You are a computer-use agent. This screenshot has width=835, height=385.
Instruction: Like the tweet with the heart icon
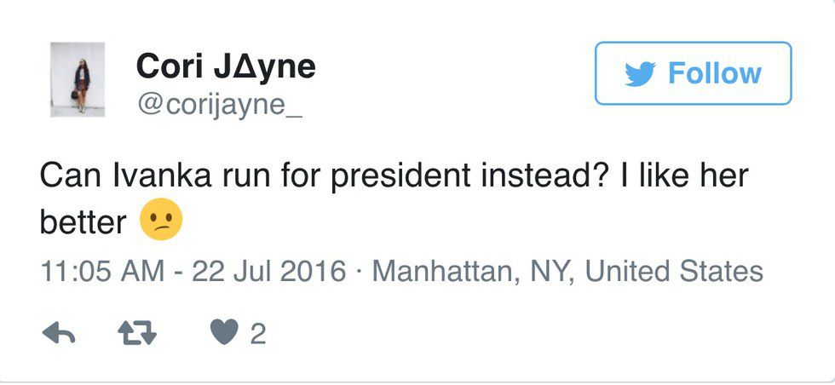coord(224,333)
